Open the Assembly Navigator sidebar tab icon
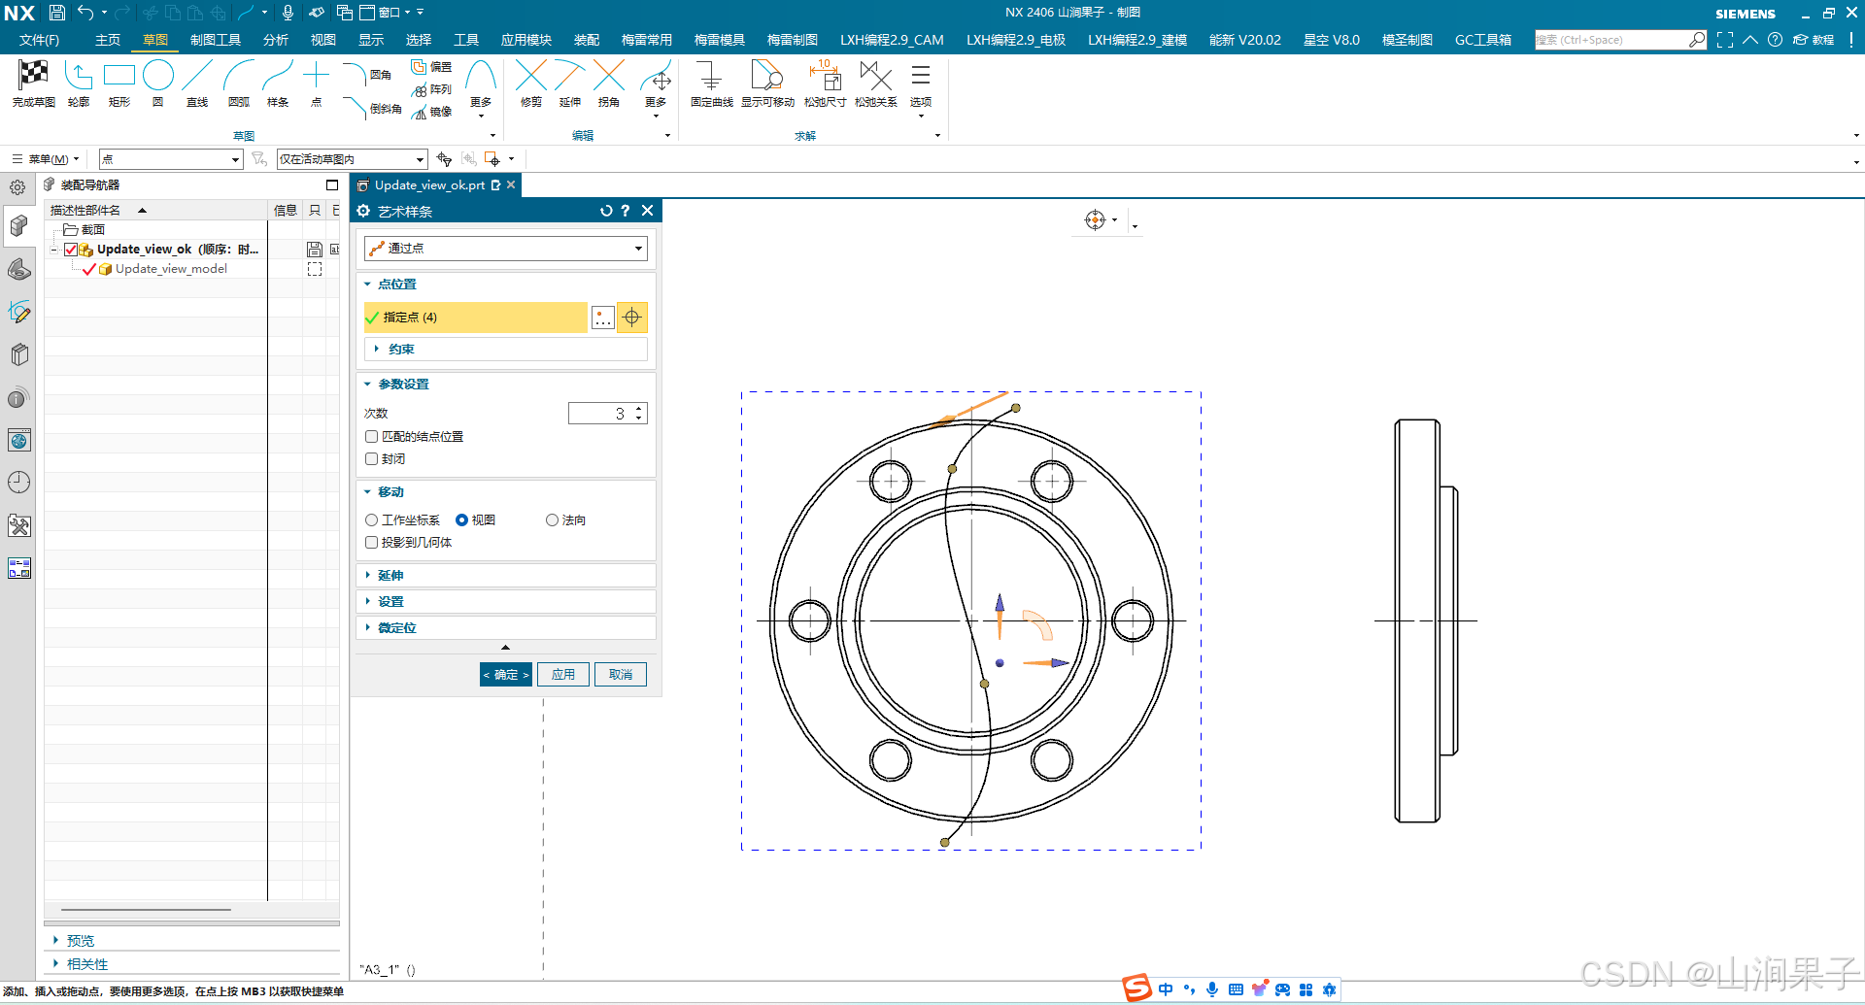 tap(18, 226)
